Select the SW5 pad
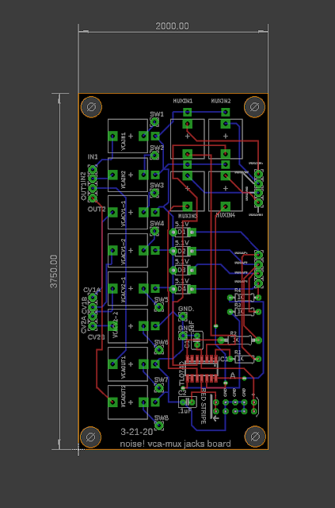This screenshot has height=508, width=335. pos(158,307)
